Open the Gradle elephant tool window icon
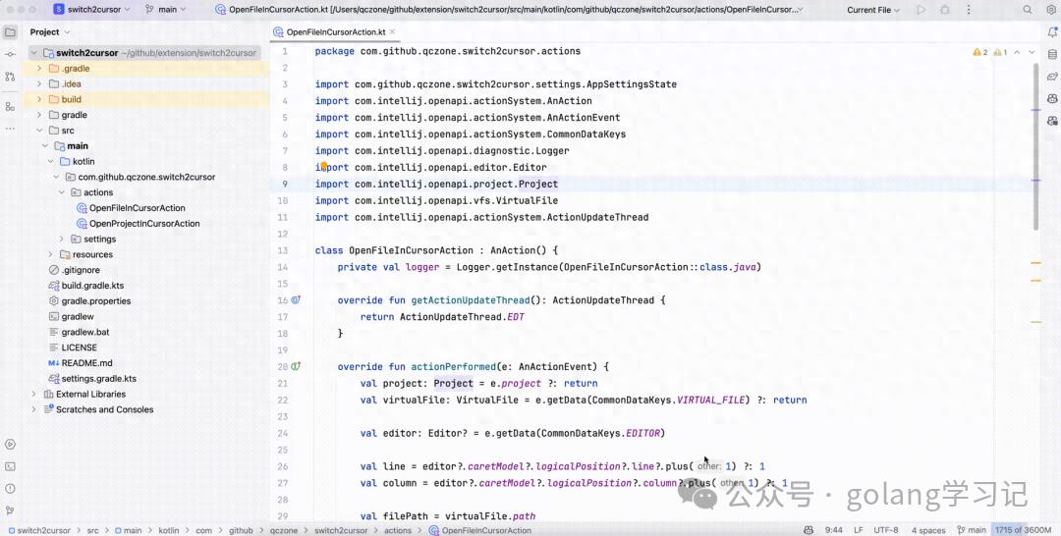The height and width of the screenshot is (536, 1061). pyautogui.click(x=1052, y=77)
